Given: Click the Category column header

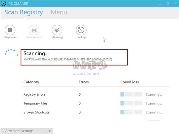Looking at the screenshot, I should (31, 82).
